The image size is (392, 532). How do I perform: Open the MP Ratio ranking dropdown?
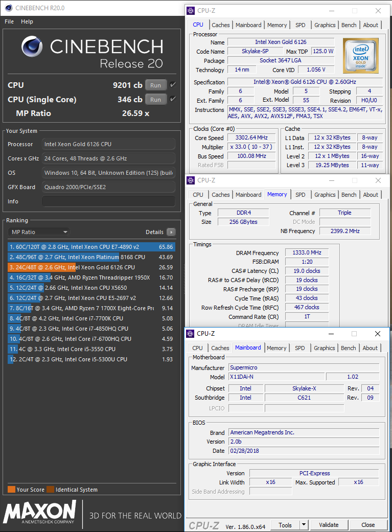39,232
